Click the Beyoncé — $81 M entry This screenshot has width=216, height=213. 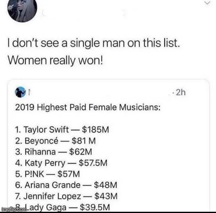click(x=55, y=141)
